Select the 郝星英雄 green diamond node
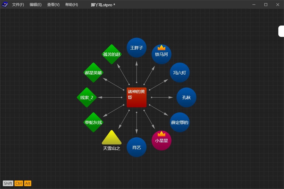This screenshot has width=284, height=189. click(93, 73)
